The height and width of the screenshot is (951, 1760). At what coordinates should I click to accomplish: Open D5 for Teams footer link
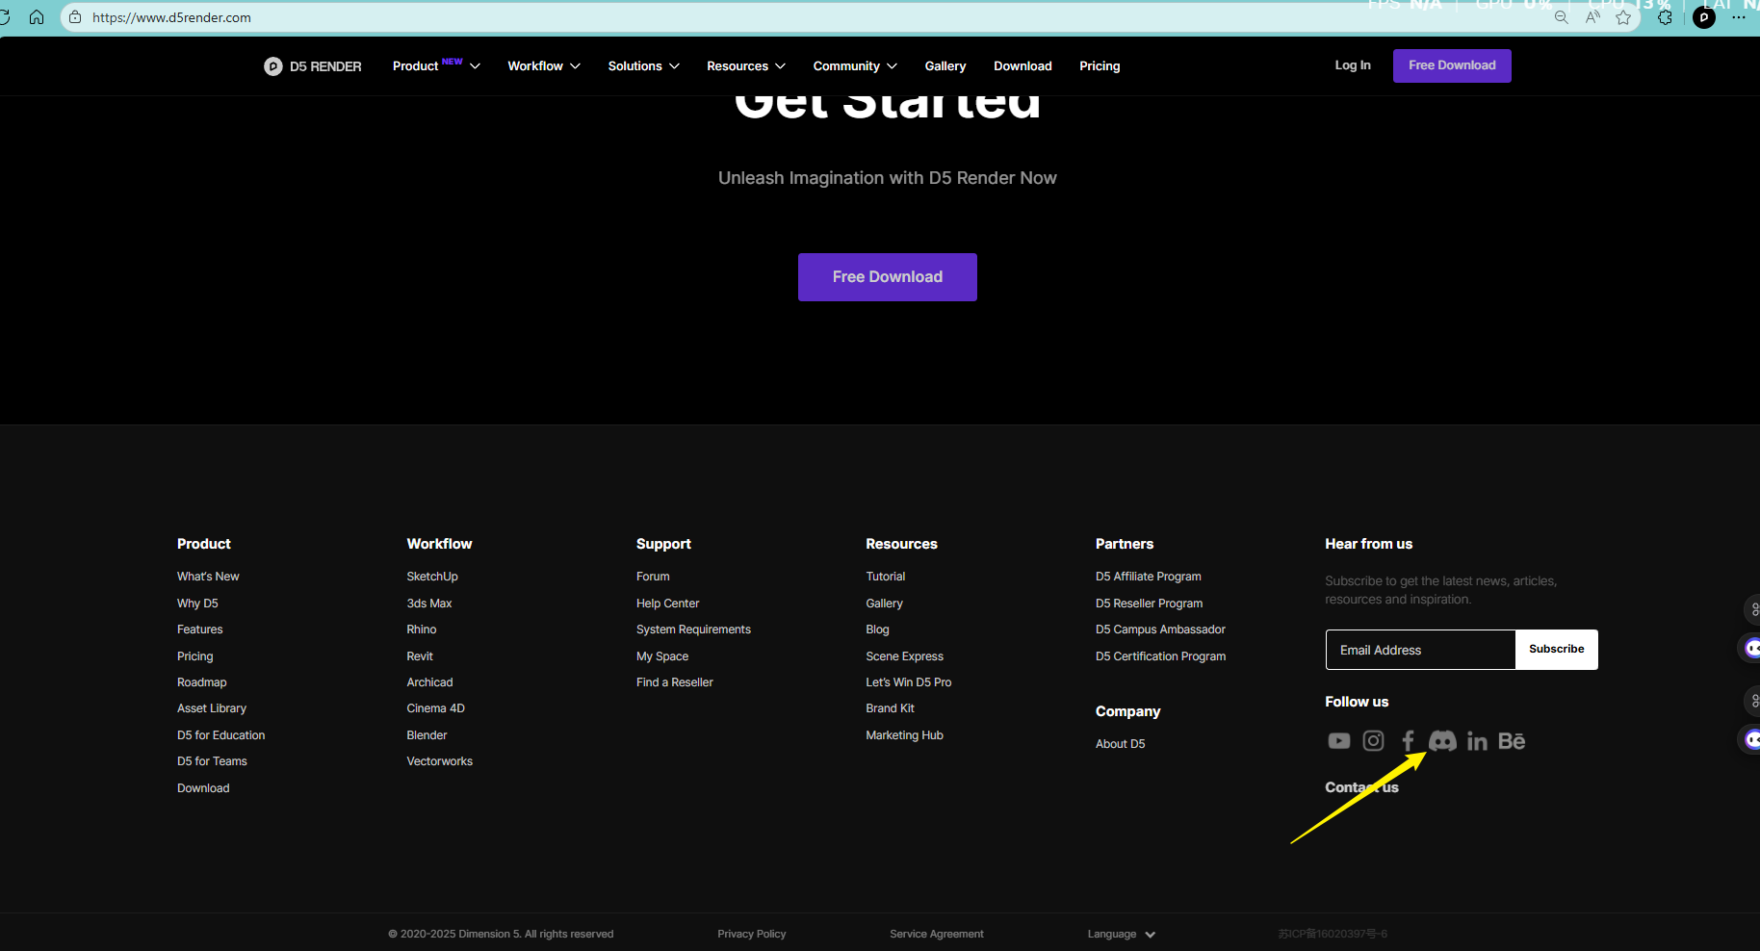(212, 761)
